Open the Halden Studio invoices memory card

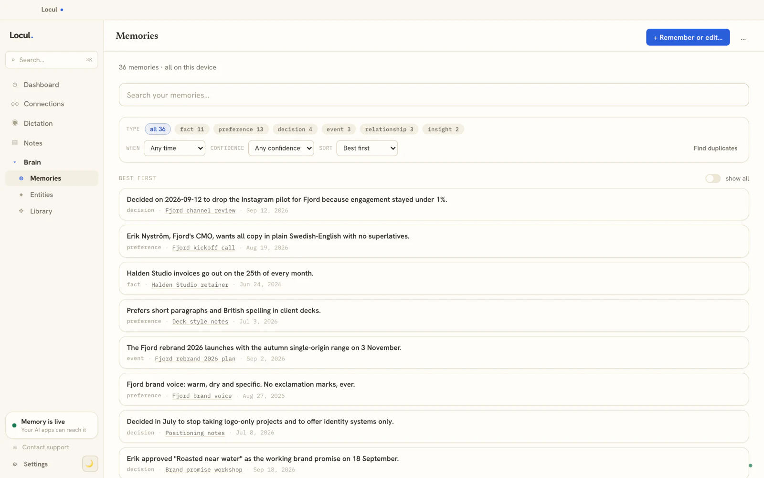tap(434, 278)
